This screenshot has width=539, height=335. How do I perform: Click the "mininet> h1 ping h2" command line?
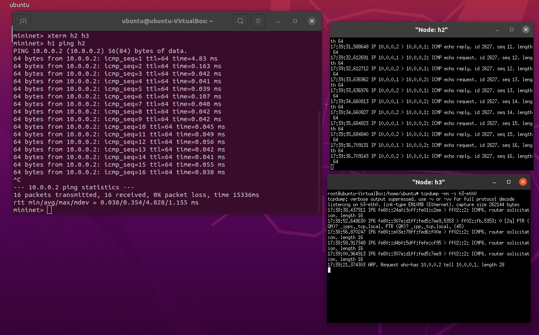(49, 43)
